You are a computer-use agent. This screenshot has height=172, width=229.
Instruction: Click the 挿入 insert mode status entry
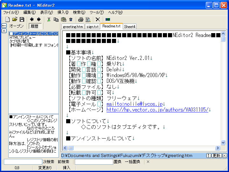66,168
